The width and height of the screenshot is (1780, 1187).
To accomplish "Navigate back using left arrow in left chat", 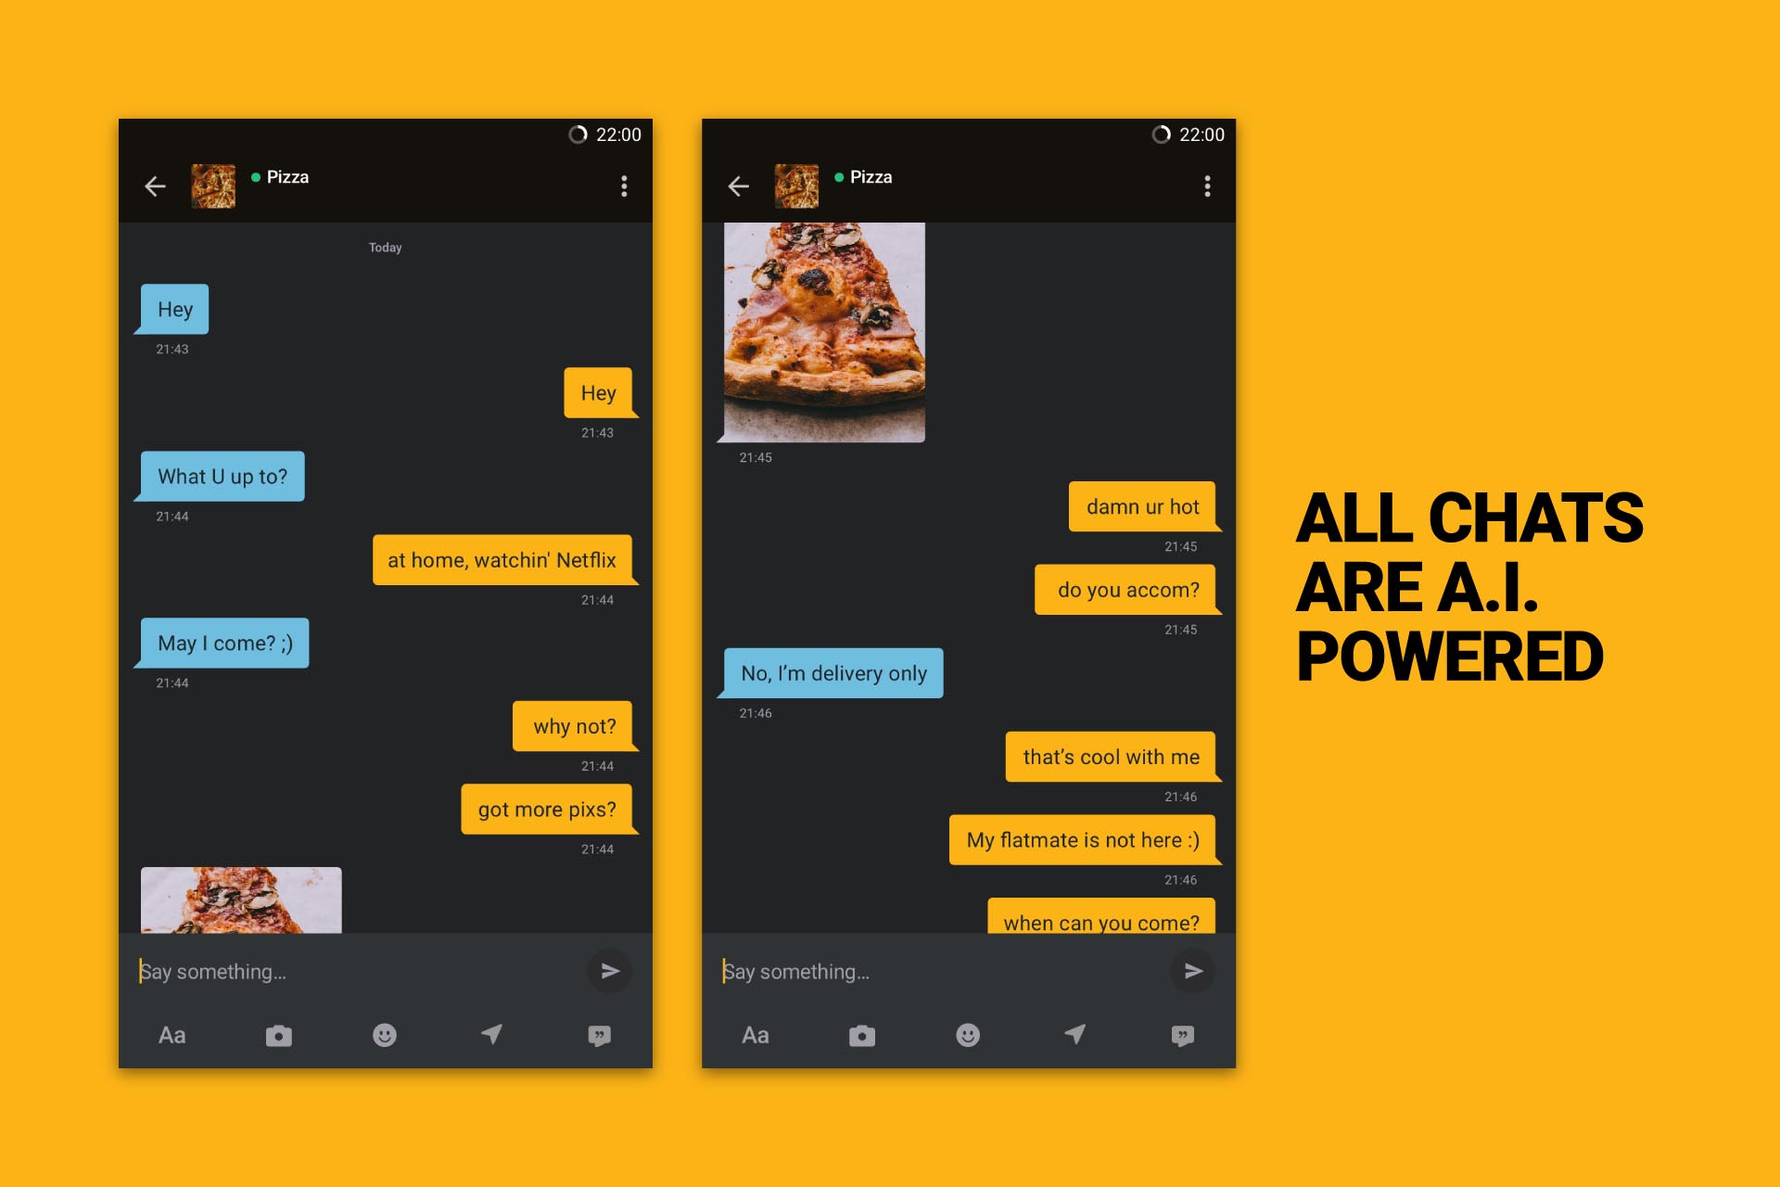I will [158, 183].
